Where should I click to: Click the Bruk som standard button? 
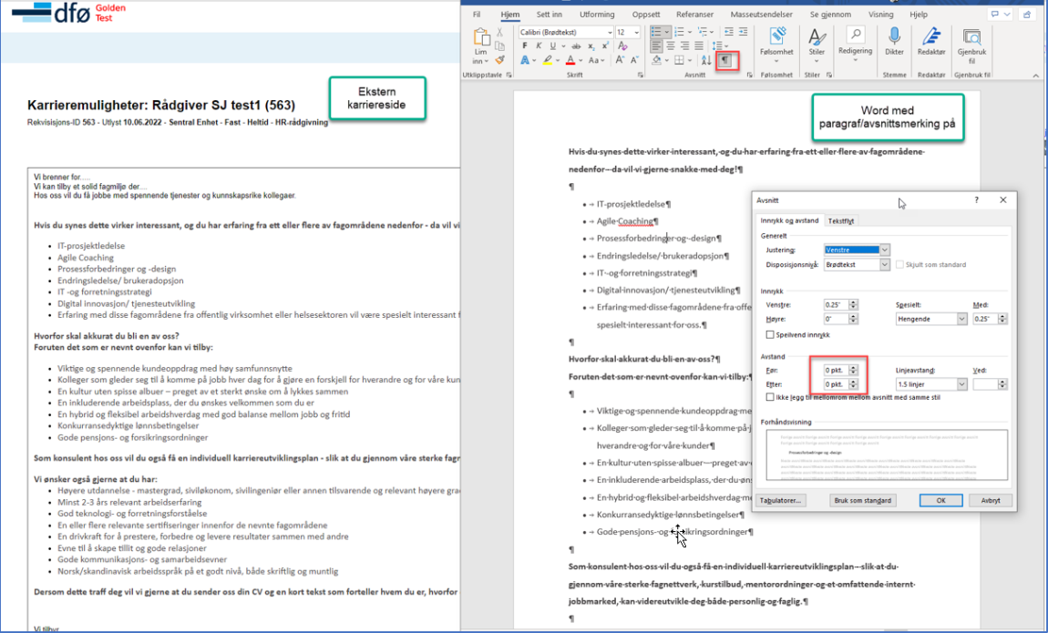click(x=862, y=500)
